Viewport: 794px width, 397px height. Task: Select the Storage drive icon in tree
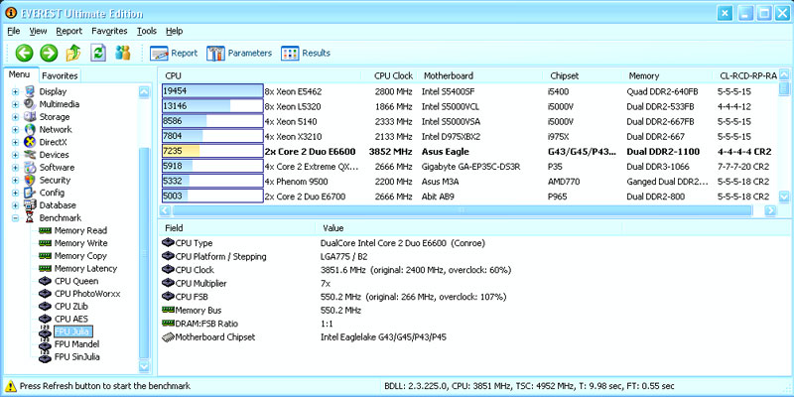[30, 117]
